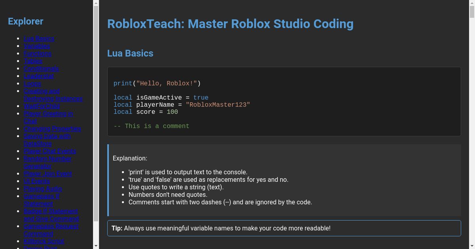Open Saving Data with DataStore link
475x249 pixels.
pos(47,140)
